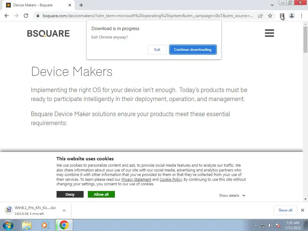
Task: Expand Show details in cookie banner
Action: pos(232,196)
